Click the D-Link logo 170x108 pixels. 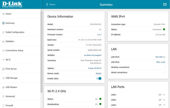click(12, 4)
